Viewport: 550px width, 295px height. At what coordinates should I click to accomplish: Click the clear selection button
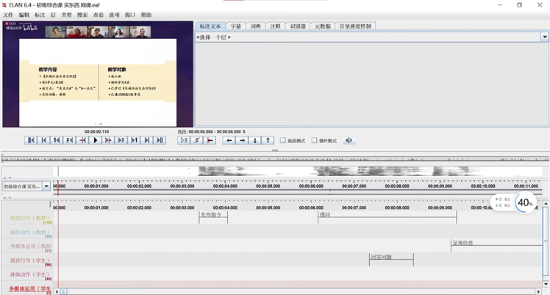click(210, 140)
